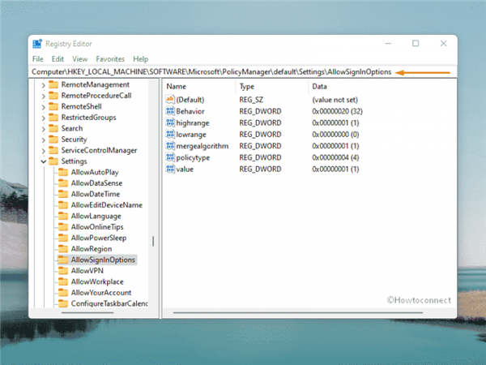The height and width of the screenshot is (365, 486).
Task: Select the highrange DWORD value icon
Action: click(170, 122)
